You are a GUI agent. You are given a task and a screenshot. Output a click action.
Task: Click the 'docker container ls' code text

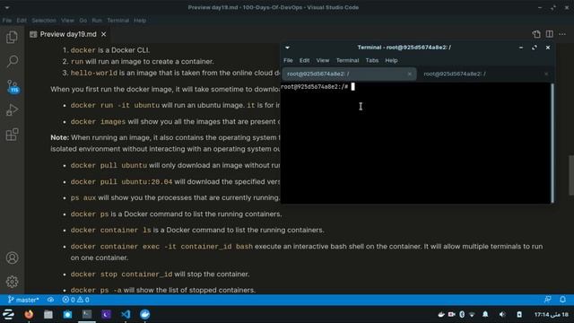tap(110, 231)
